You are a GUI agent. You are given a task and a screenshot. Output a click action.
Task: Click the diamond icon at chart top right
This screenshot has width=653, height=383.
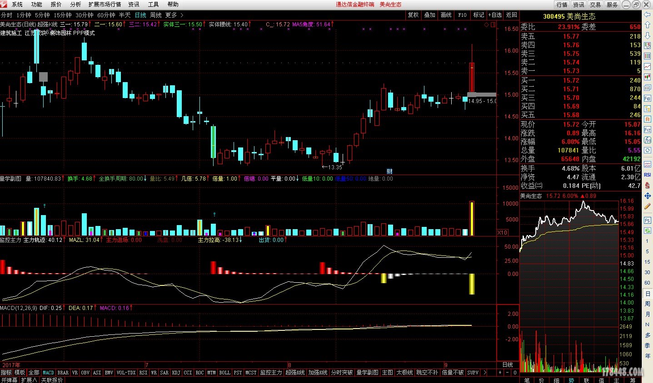[x=487, y=25]
